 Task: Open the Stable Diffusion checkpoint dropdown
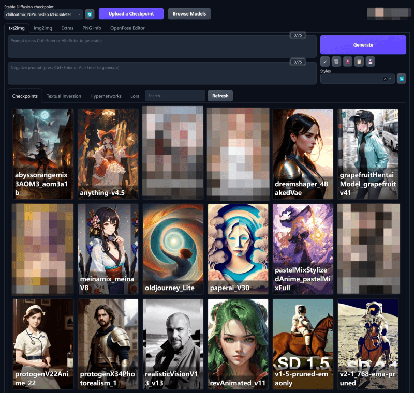pyautogui.click(x=43, y=14)
